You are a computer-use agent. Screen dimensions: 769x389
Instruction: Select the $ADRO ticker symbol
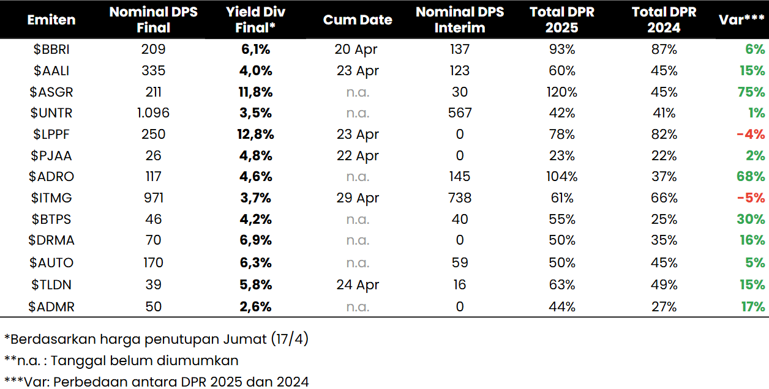point(51,177)
